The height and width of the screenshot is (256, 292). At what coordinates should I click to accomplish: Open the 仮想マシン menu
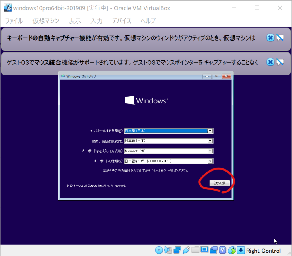pos(46,21)
